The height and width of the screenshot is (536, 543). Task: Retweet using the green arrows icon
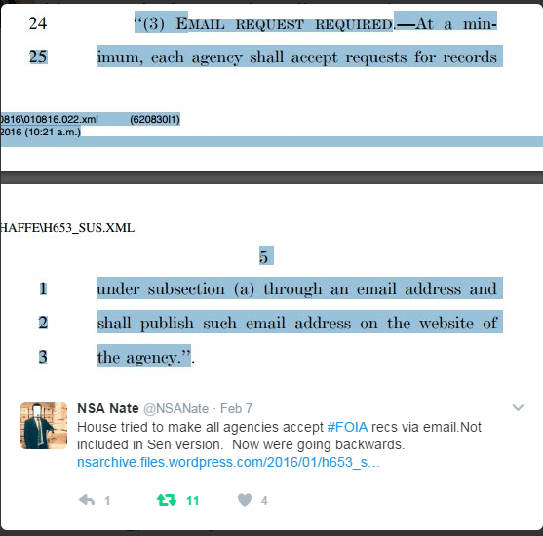click(167, 500)
